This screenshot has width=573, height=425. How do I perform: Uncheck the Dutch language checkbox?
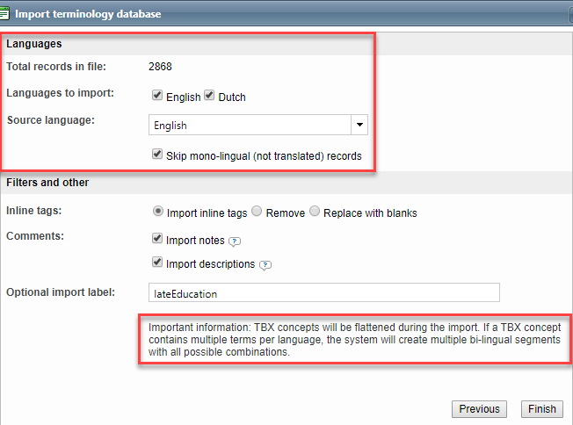point(210,95)
